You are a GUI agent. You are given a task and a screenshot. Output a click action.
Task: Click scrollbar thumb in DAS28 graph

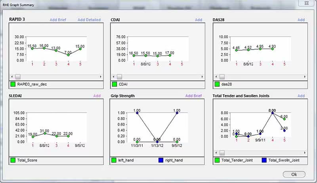(x=222, y=77)
